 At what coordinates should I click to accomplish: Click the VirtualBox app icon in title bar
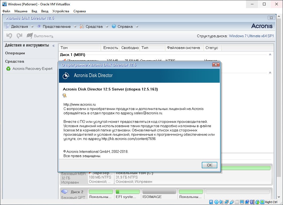click(x=5, y=4)
